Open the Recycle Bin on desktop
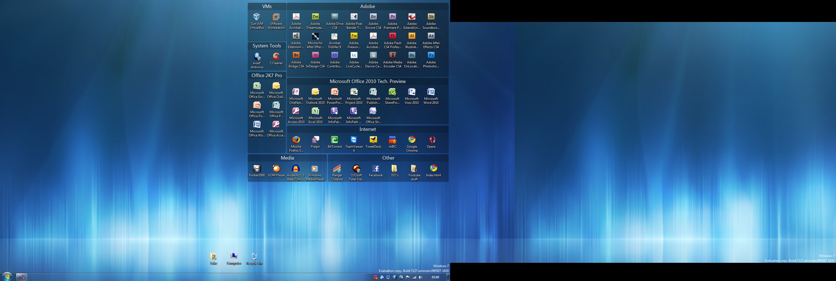Screen dimensions: 836x281 pos(254,257)
